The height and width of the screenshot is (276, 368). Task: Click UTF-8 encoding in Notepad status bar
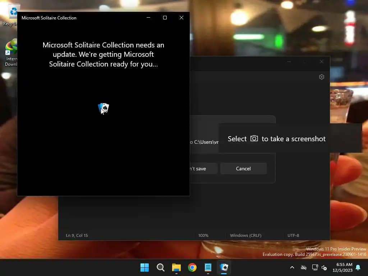(x=293, y=235)
